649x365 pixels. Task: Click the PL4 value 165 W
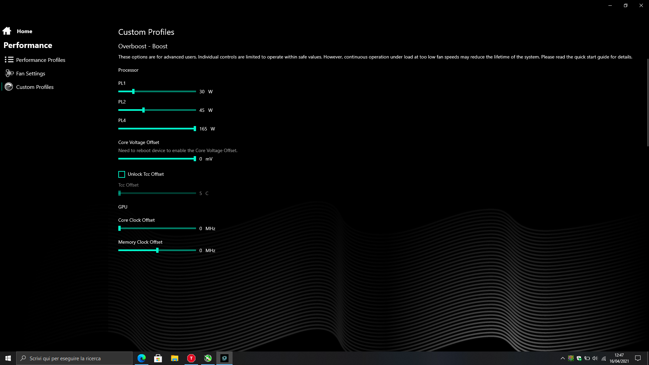click(x=207, y=129)
